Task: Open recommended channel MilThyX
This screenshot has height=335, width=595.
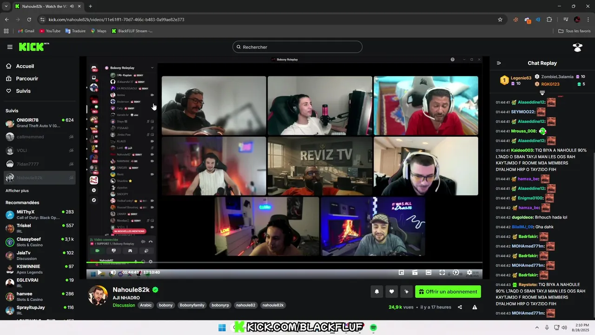Action: [x=40, y=214]
